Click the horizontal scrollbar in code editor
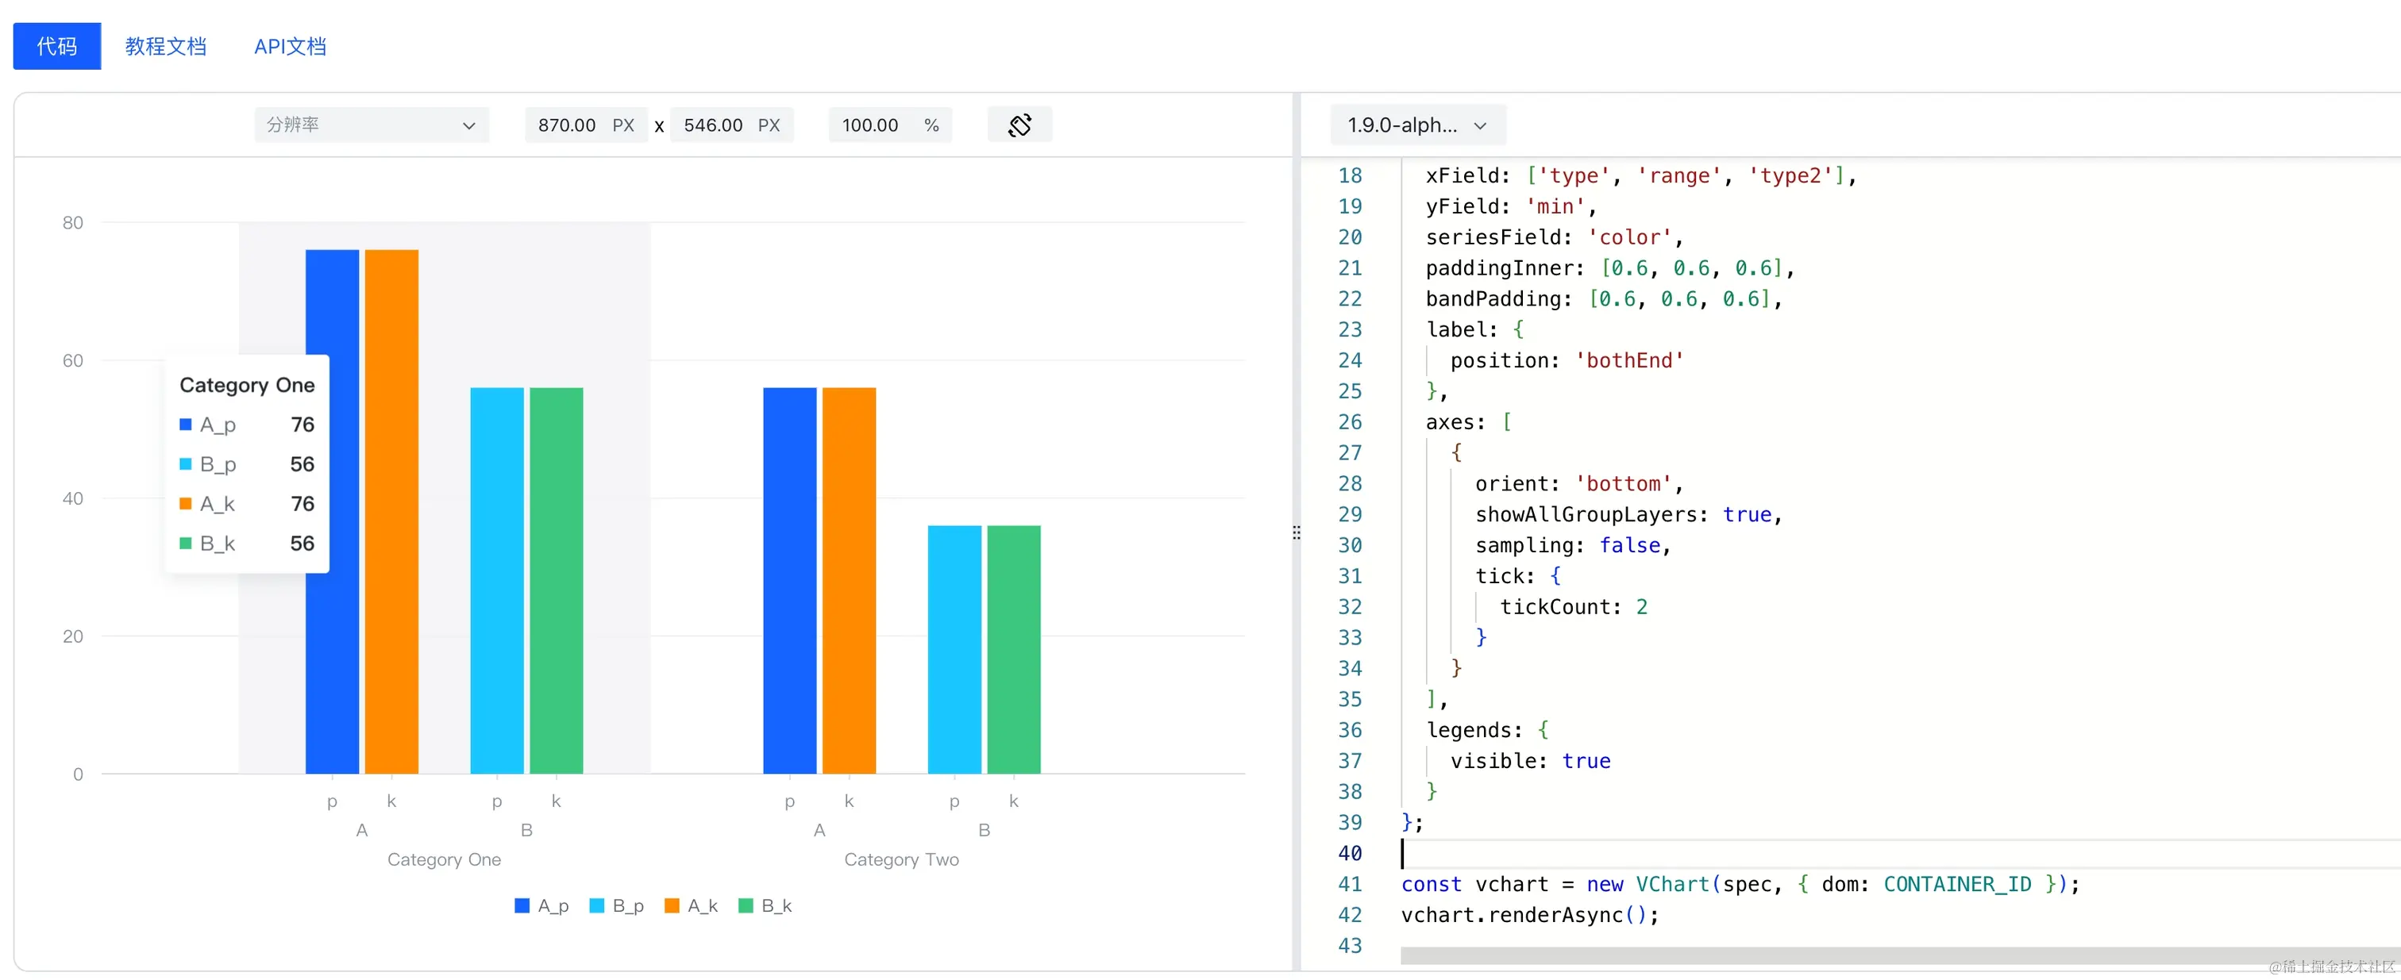 pyautogui.click(x=1864, y=955)
